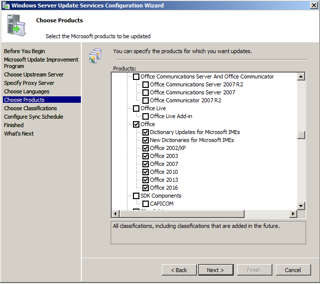Open Microsoft Update Improvement Program step
320x284 pixels.
(41, 63)
